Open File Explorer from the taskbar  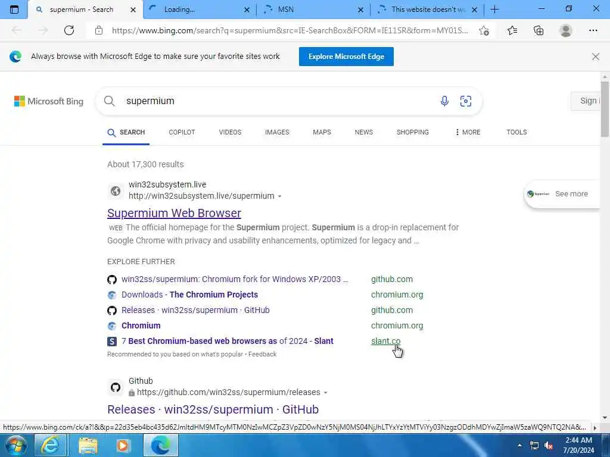tap(88, 445)
